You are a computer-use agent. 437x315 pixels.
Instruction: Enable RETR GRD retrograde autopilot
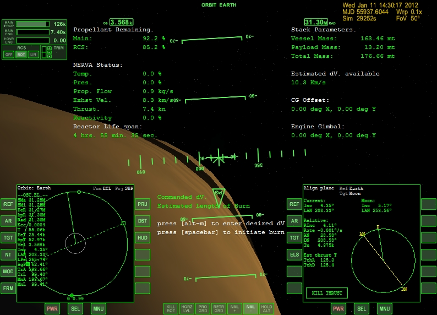click(x=218, y=308)
